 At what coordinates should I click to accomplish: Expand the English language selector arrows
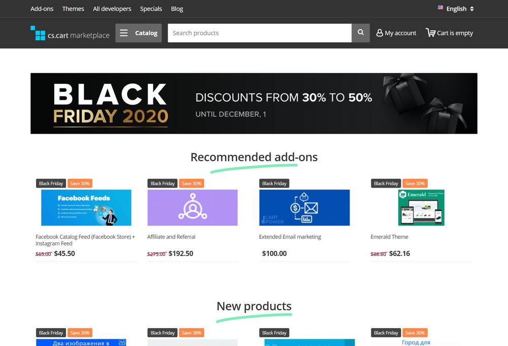click(472, 9)
